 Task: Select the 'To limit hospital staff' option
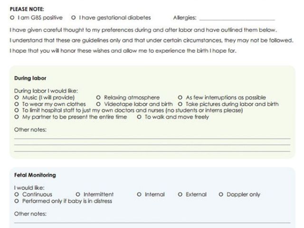(17, 110)
